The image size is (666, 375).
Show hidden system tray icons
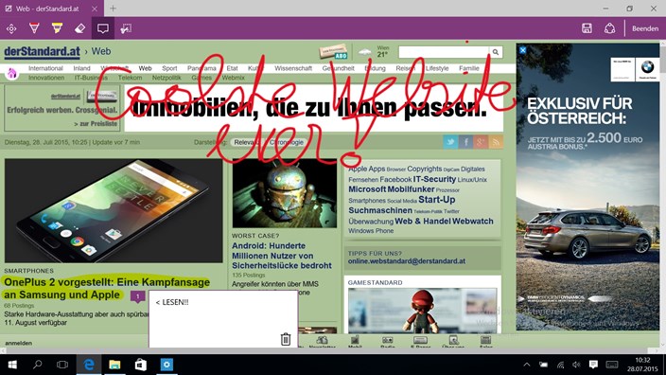527,365
